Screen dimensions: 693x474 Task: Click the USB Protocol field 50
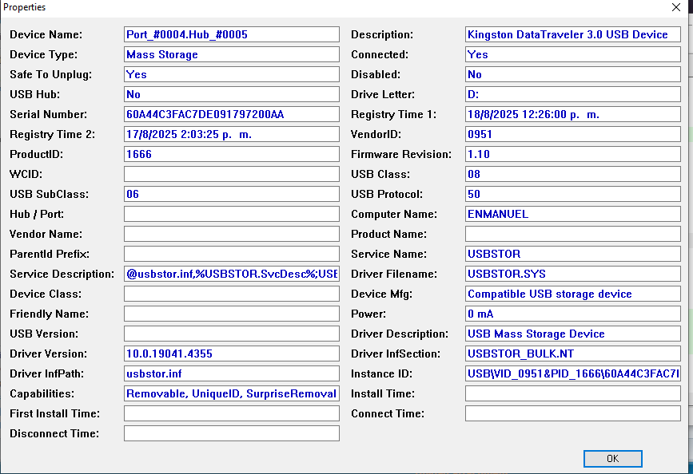[x=573, y=194]
